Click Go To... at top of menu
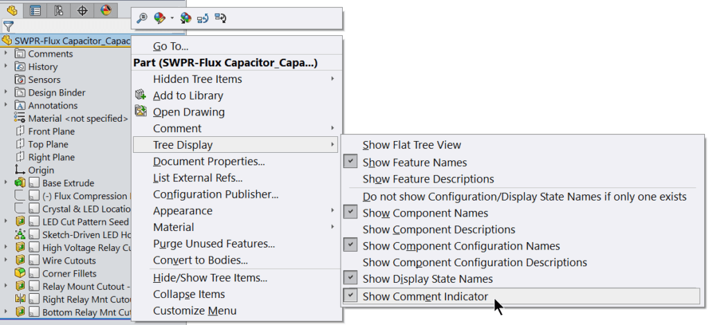Image resolution: width=709 pixels, height=325 pixels. click(x=170, y=46)
